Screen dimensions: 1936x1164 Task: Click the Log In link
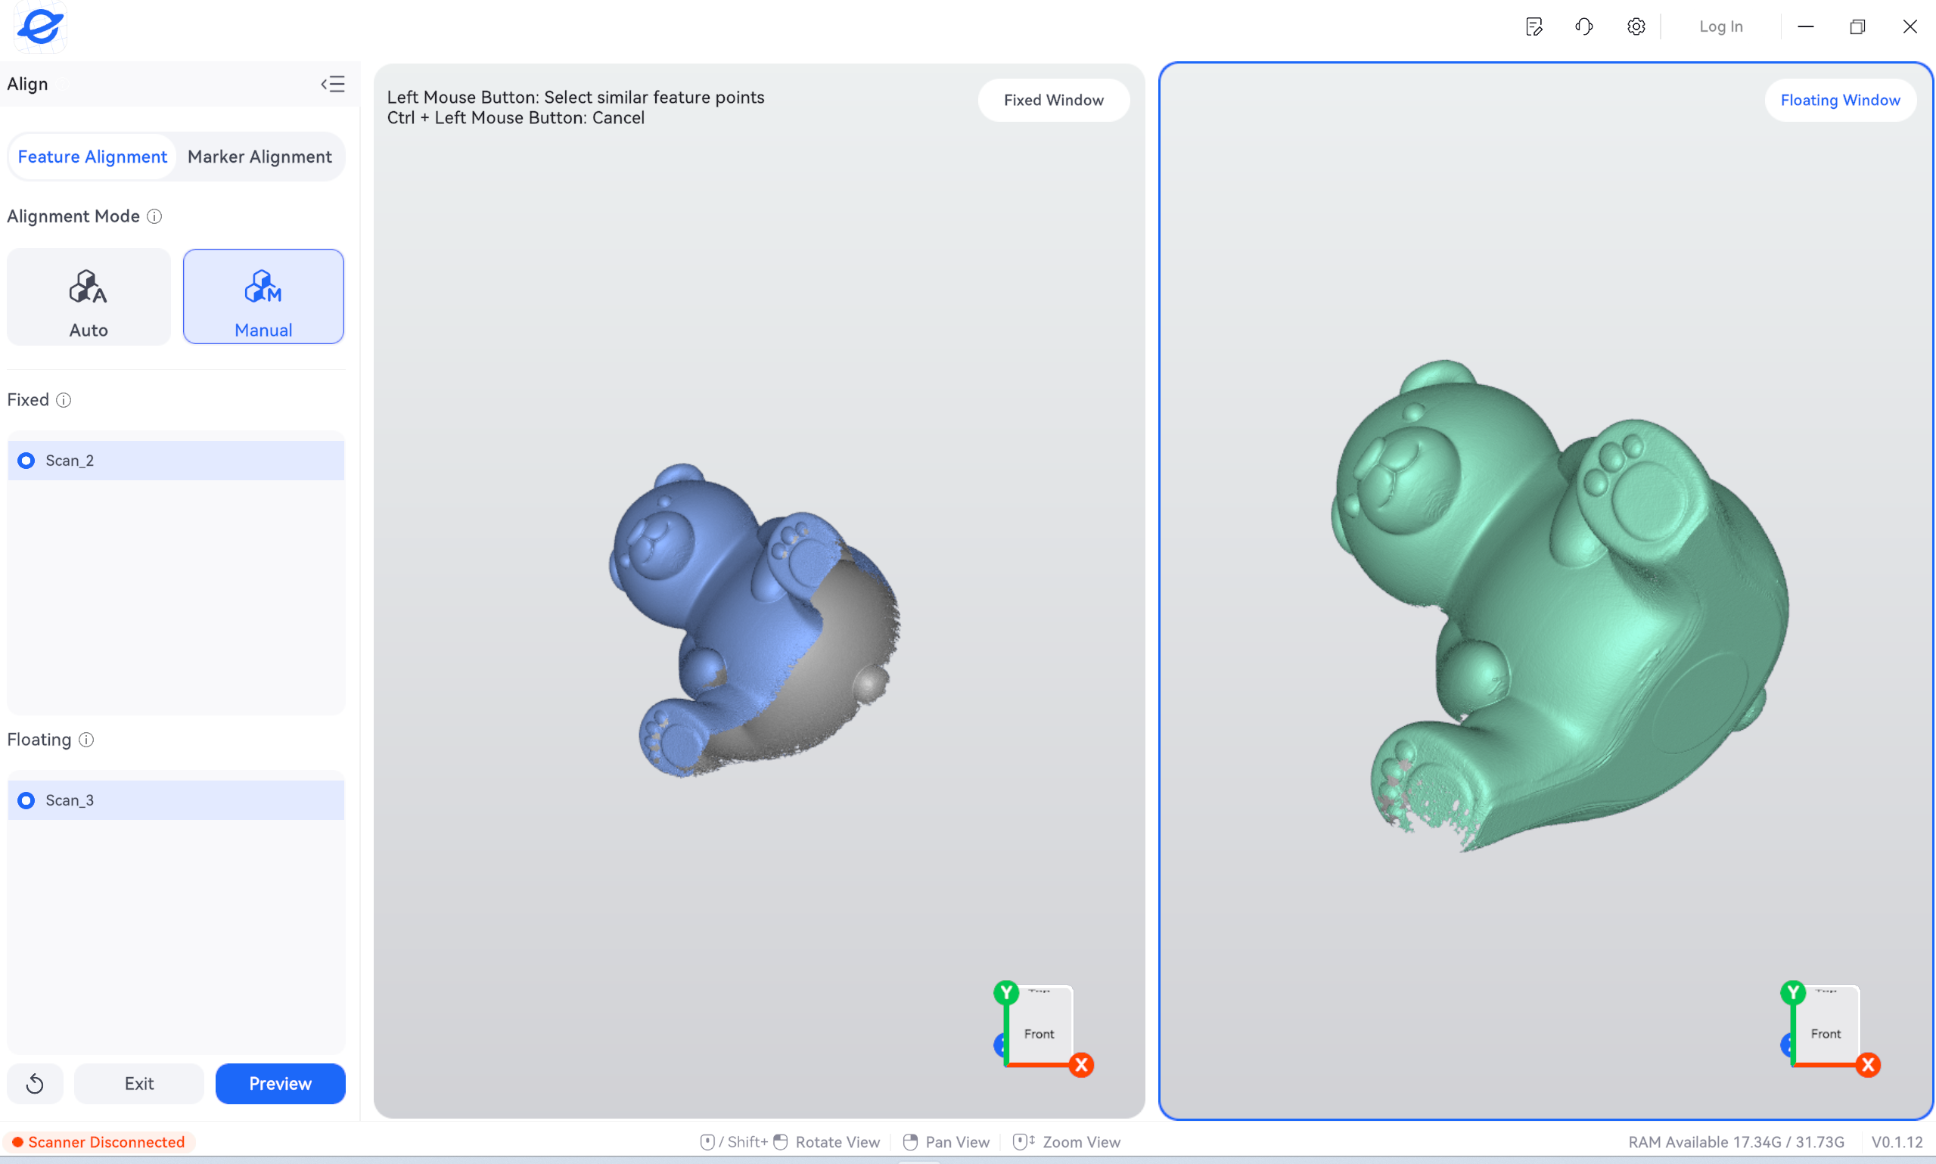click(x=1721, y=26)
